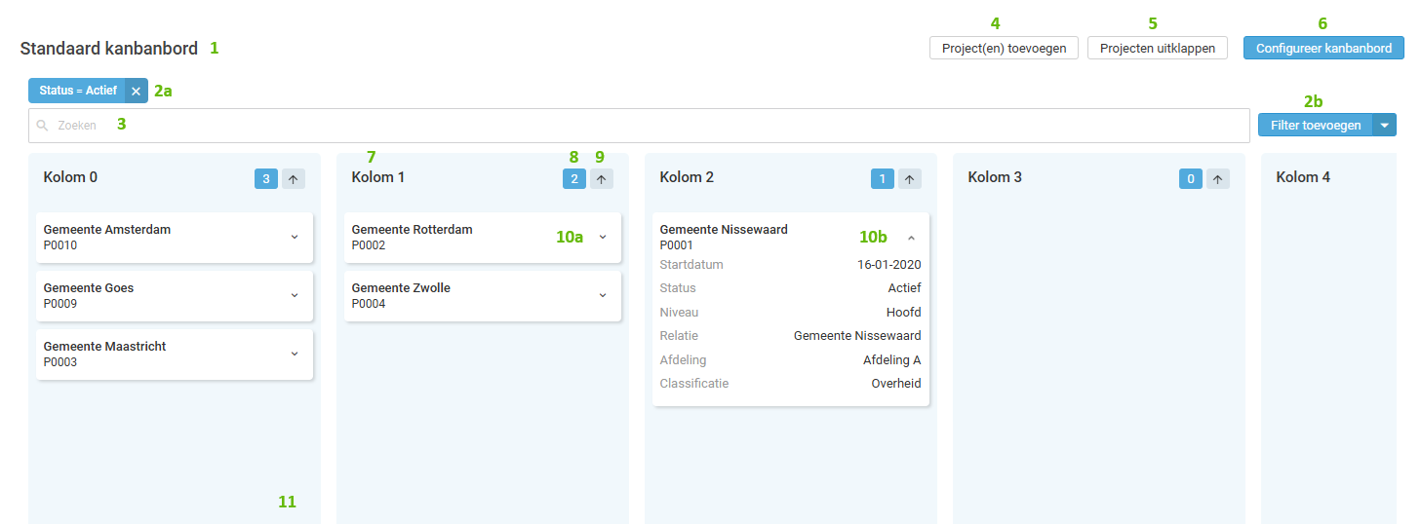
Task: Click the up arrow icon in Kolom 2
Action: pos(910,178)
